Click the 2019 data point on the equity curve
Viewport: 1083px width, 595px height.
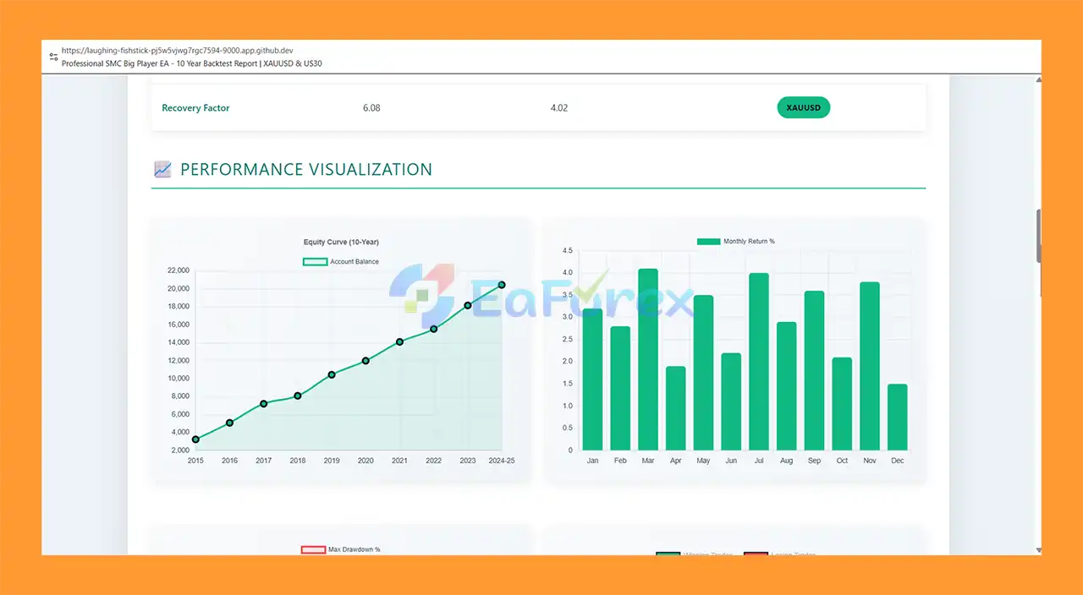[x=332, y=374]
